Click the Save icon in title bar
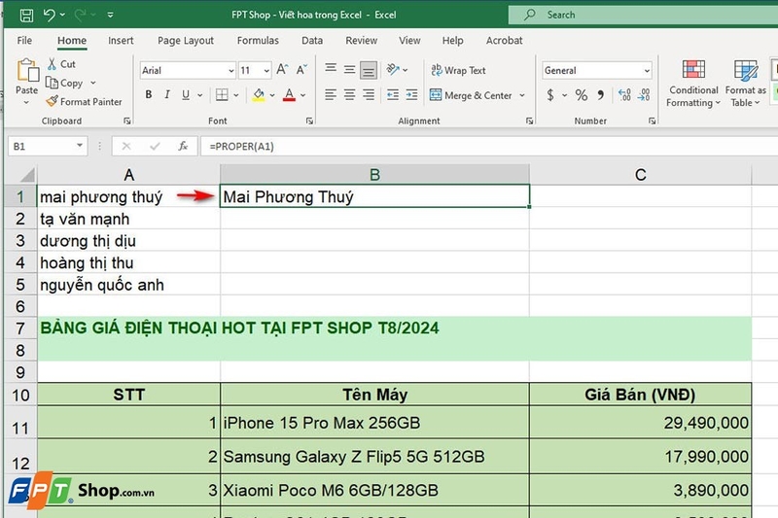 click(x=26, y=16)
